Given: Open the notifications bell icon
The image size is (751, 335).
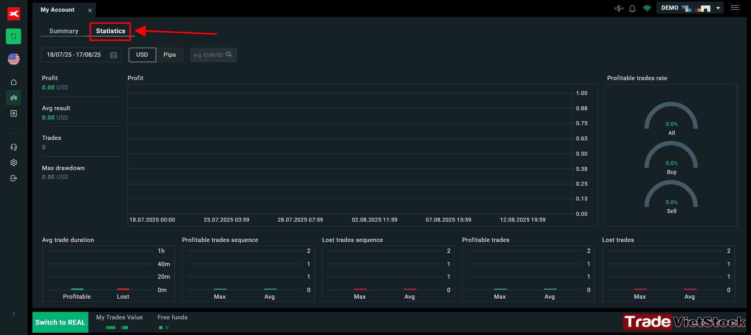Looking at the screenshot, I should (632, 8).
